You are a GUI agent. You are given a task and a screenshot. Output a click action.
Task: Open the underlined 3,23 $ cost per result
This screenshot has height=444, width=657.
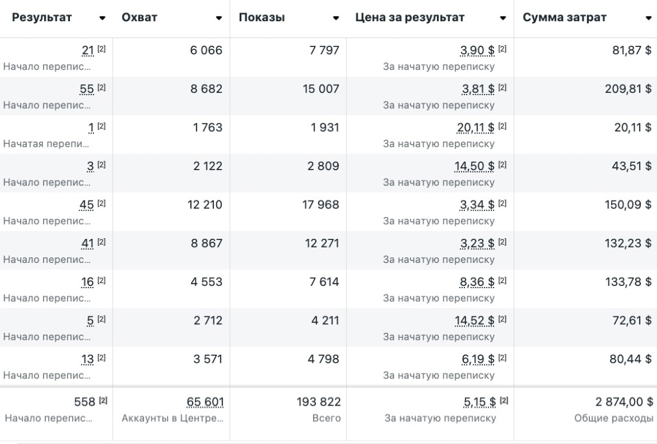[x=478, y=243]
